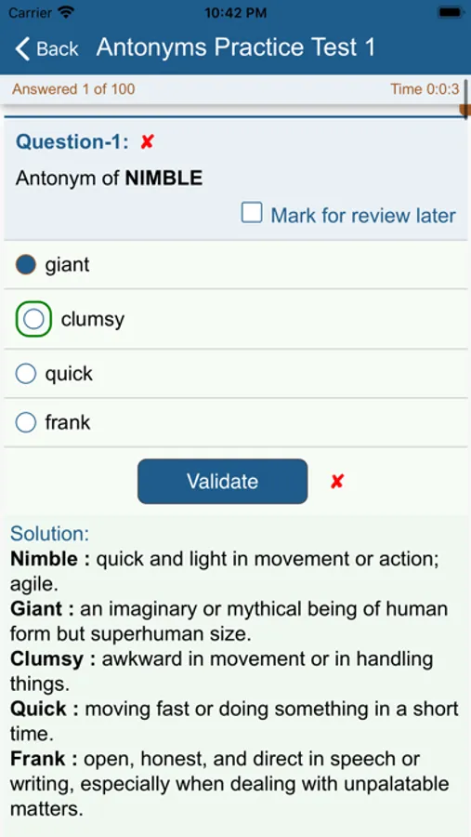
Task: Check the Mark for review later box
Action: (x=252, y=212)
